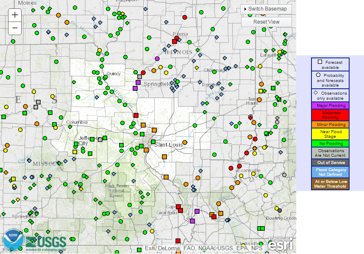Reset the map view

click(266, 22)
